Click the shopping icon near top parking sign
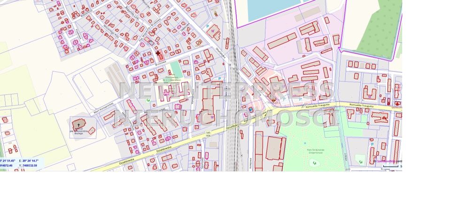 (x=215, y=32)
